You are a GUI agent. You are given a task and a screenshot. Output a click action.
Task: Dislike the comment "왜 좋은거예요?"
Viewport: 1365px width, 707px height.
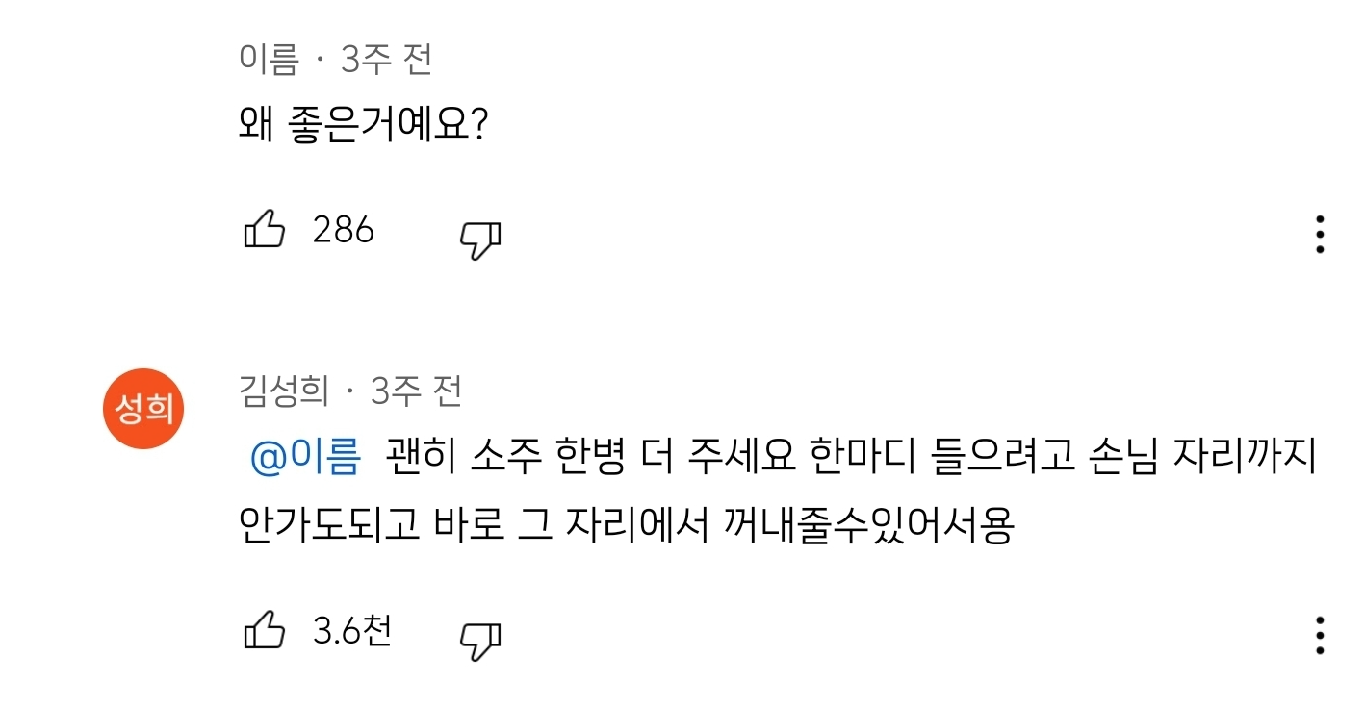480,238
